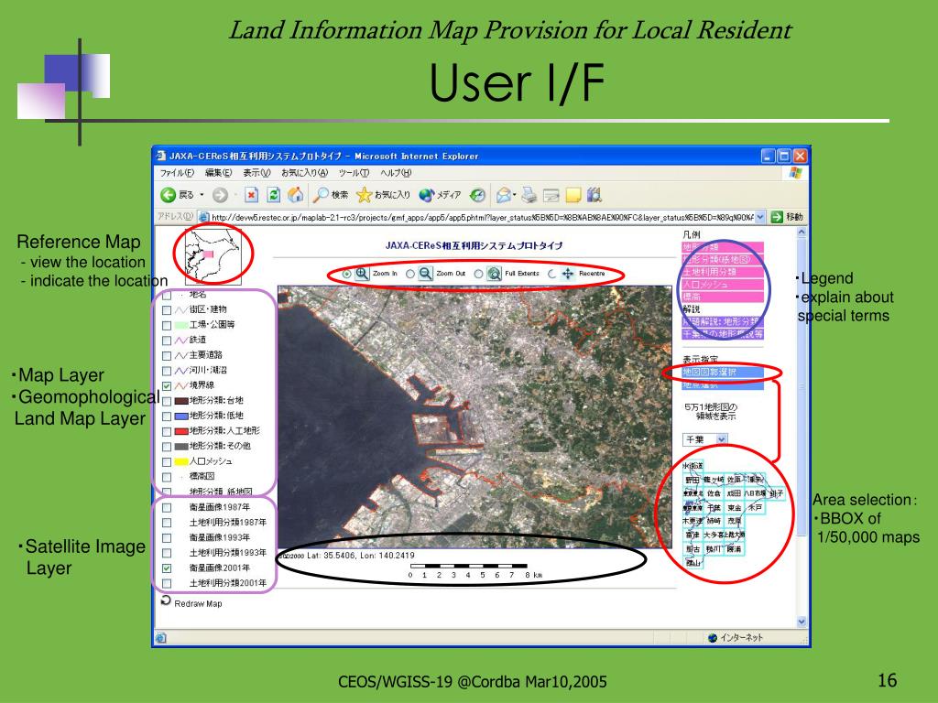Viewport: 938px width, 703px height.
Task: Open the 編集(E) menu
Action: [x=218, y=173]
